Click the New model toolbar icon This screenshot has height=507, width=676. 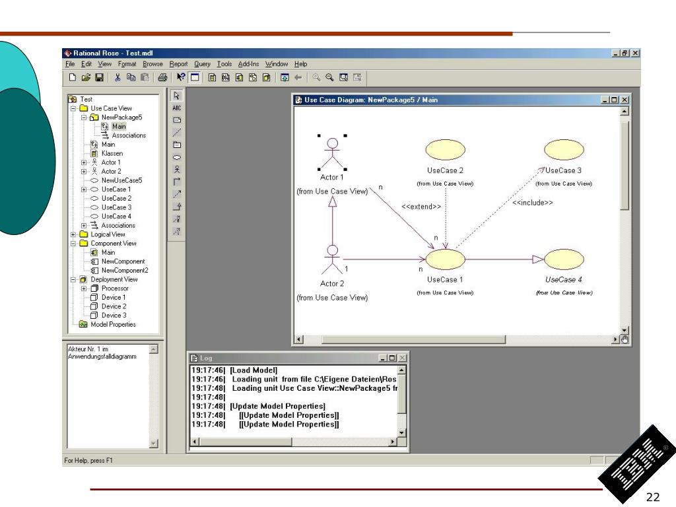(73, 77)
